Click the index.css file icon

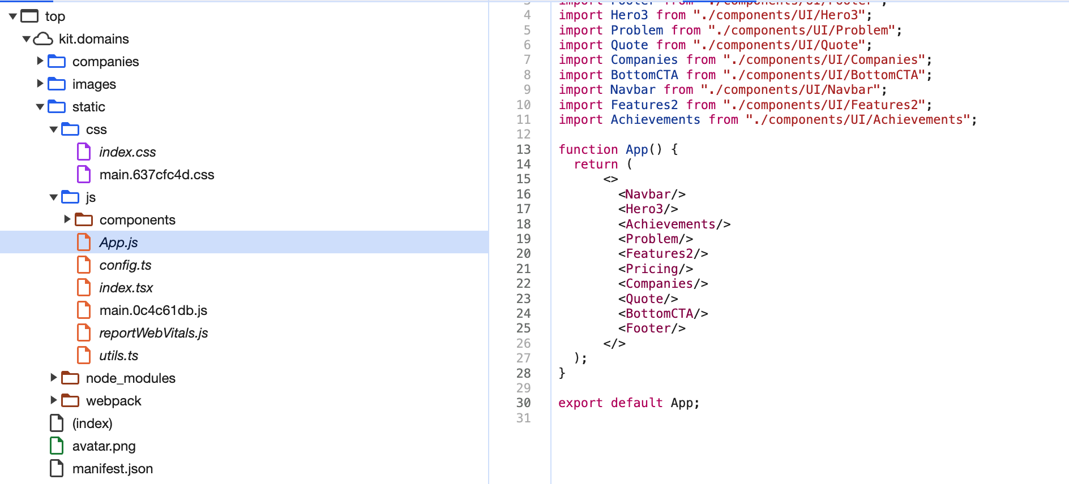tap(84, 152)
